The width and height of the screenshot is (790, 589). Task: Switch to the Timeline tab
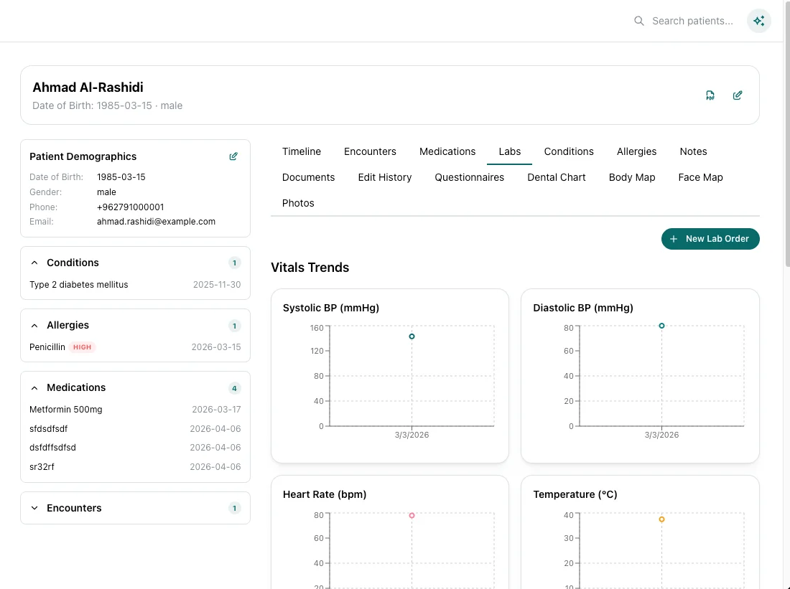coord(302,151)
